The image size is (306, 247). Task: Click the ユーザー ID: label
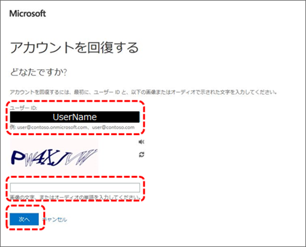[x=23, y=108]
